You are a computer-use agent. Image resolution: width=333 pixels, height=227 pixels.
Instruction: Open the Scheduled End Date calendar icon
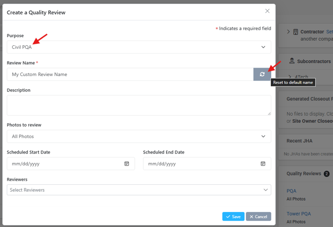(x=263, y=163)
